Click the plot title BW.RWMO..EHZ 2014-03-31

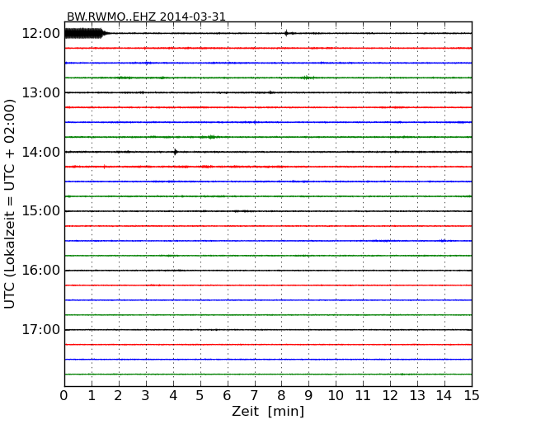[x=146, y=16]
